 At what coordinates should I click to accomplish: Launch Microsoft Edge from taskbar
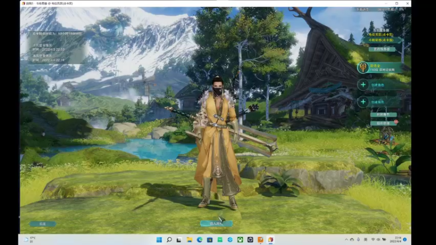coord(199,240)
